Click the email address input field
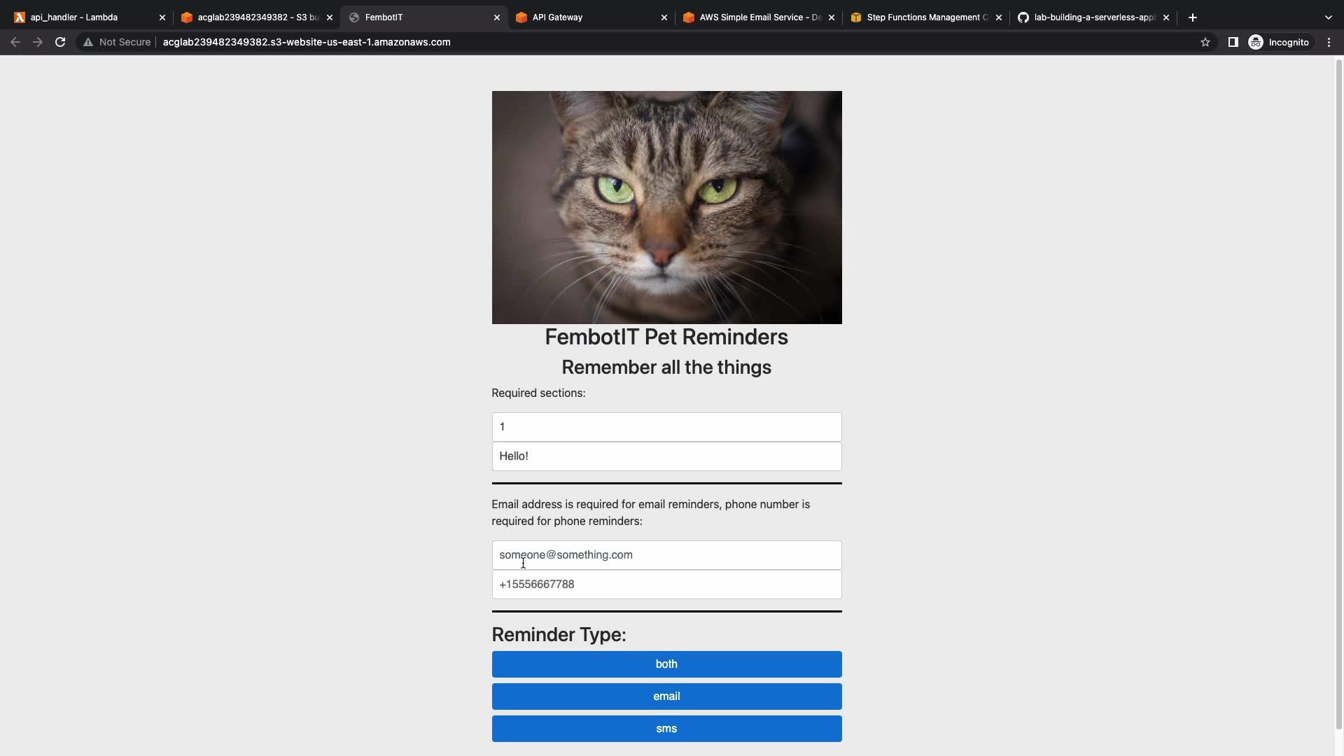Screen dimensions: 1344x756 (666, 555)
